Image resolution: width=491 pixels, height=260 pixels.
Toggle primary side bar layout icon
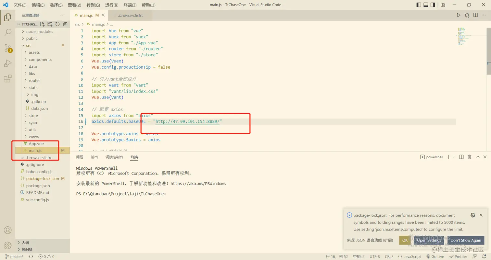point(419,5)
